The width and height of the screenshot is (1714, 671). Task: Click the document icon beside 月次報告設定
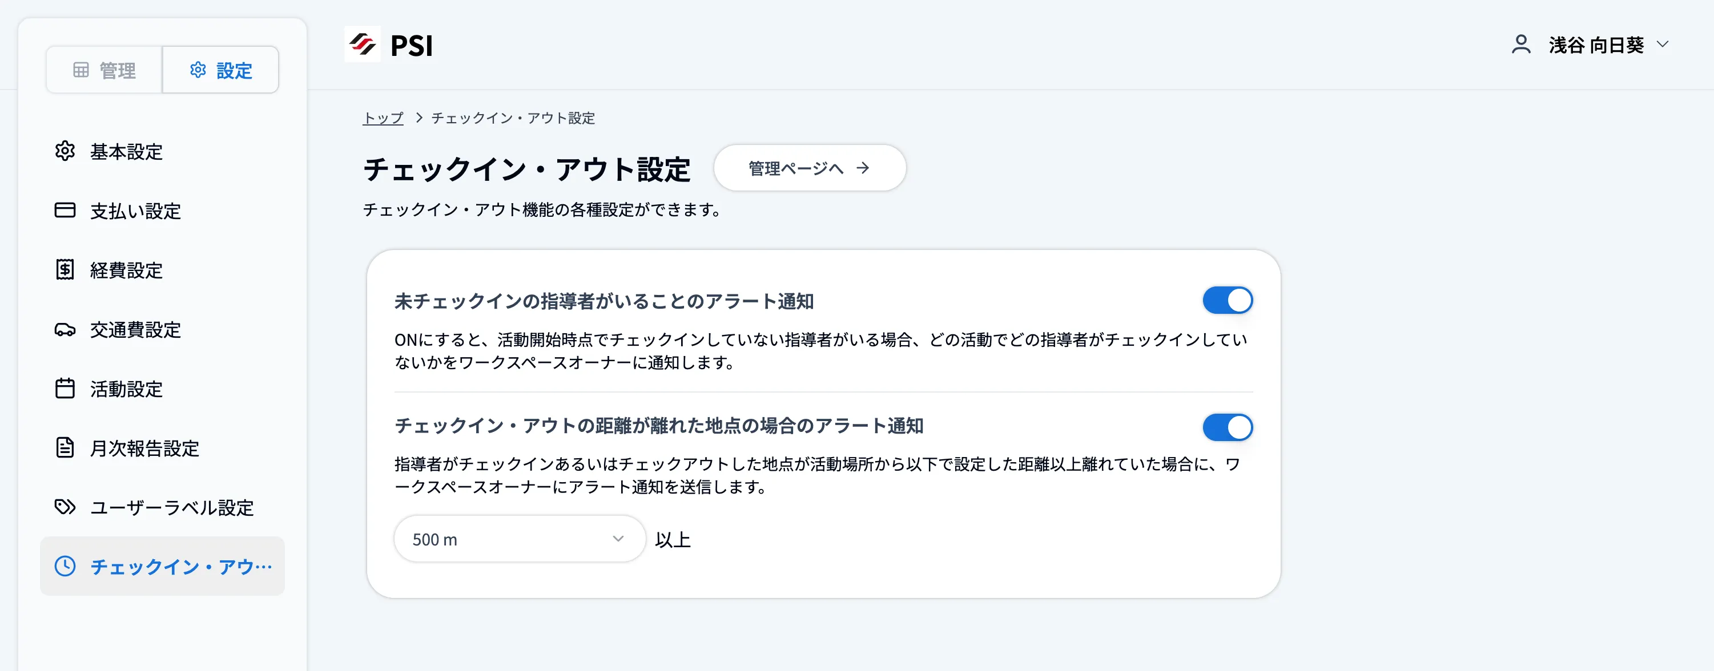(65, 448)
